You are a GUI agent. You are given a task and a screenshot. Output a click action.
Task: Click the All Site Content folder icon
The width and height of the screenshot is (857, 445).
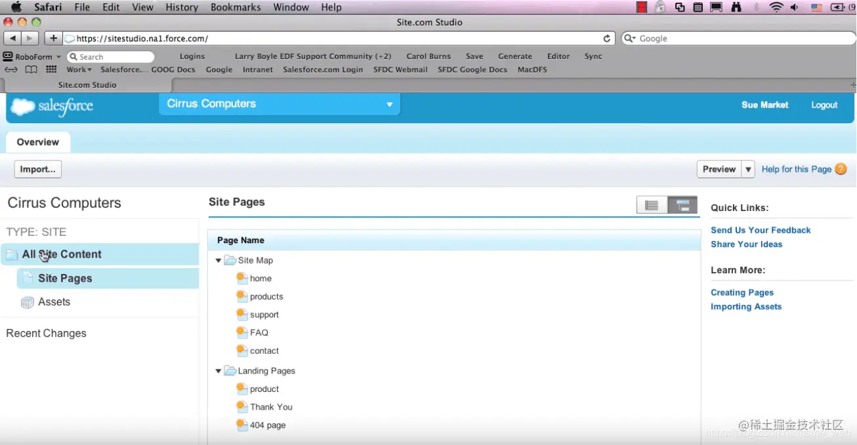click(11, 254)
